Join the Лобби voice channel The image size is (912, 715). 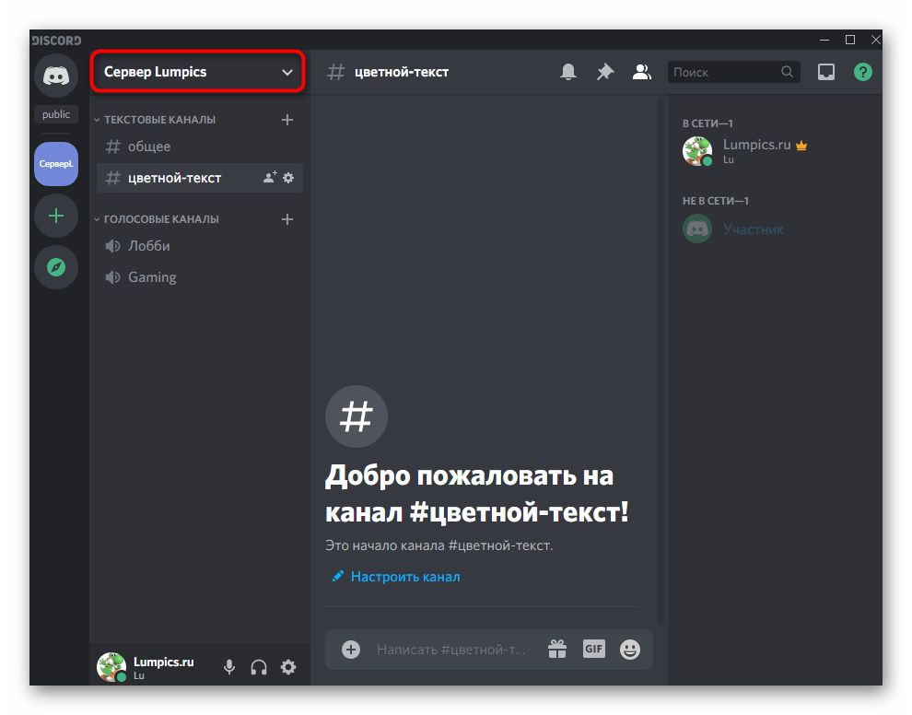coord(200,246)
